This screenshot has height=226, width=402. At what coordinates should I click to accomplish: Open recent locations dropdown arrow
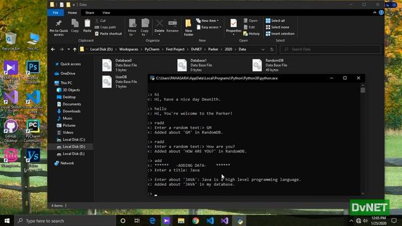[x=68, y=49]
